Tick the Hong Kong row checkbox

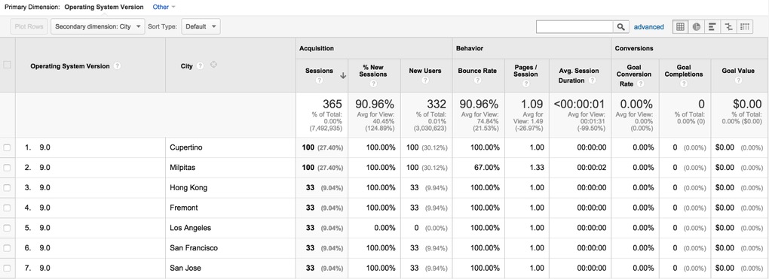[x=7, y=188]
